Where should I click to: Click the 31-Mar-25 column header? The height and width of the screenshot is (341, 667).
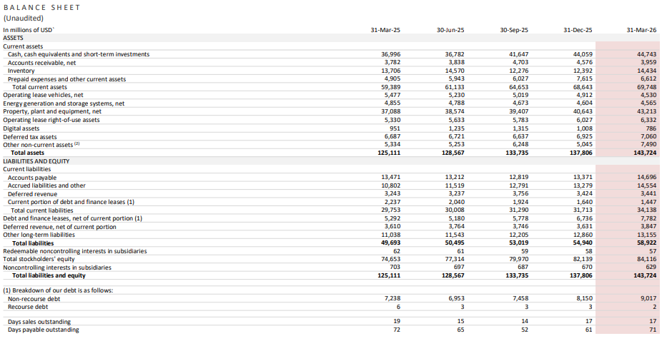click(385, 30)
